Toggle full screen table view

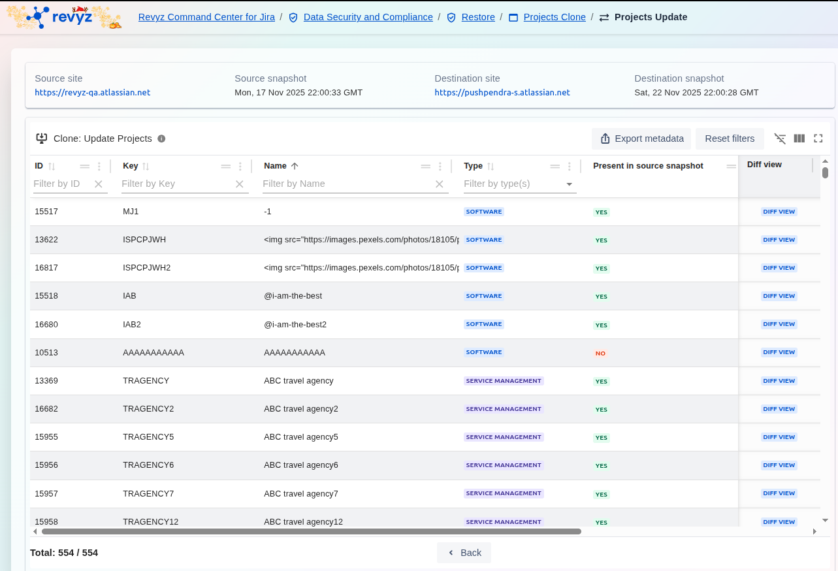(x=818, y=139)
